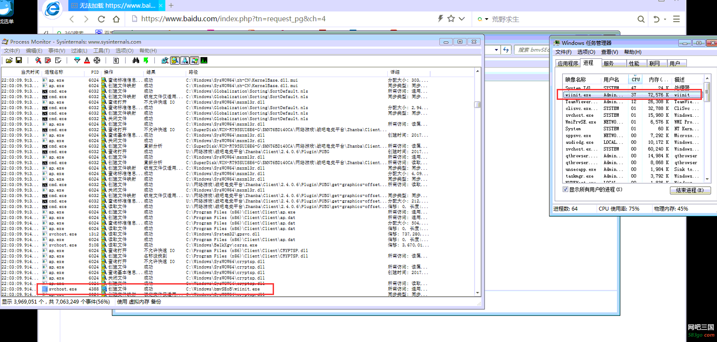Click the browser URL address field

coord(274,19)
